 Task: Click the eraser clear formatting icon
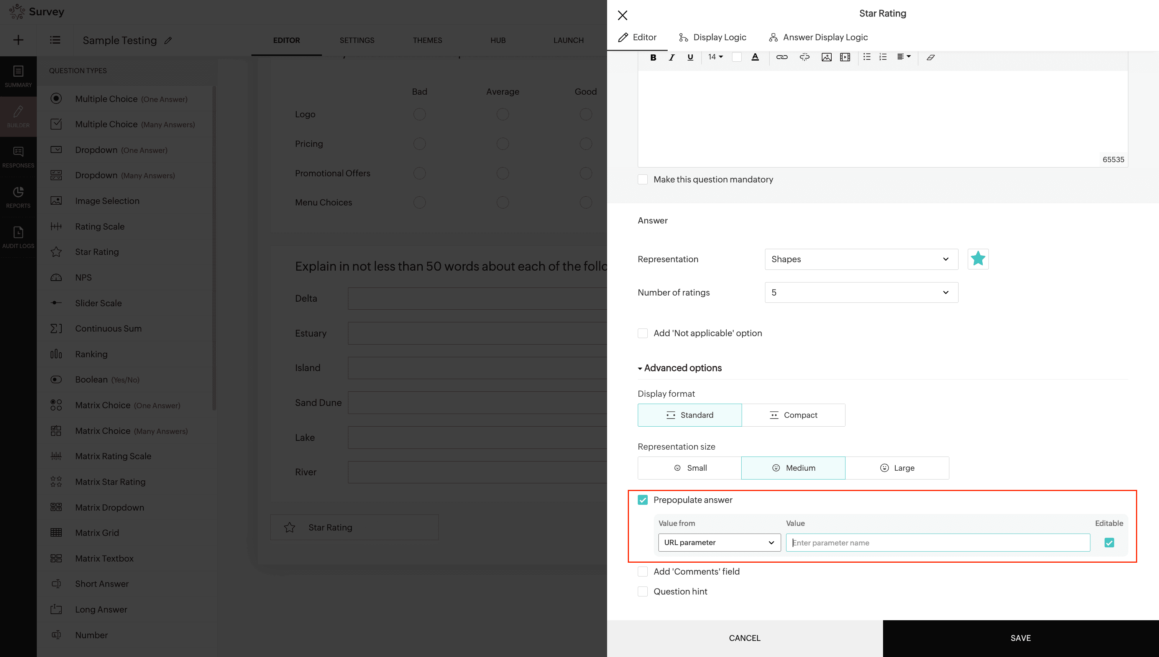(x=930, y=57)
